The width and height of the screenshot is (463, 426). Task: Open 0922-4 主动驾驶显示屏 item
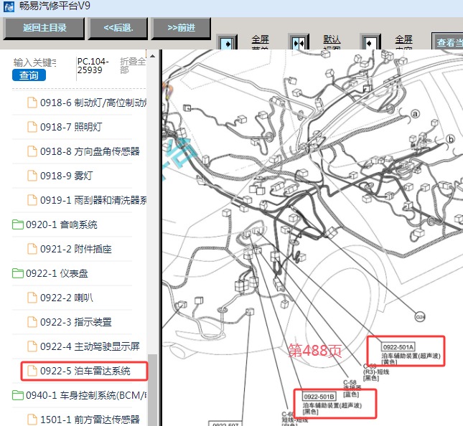(90, 346)
